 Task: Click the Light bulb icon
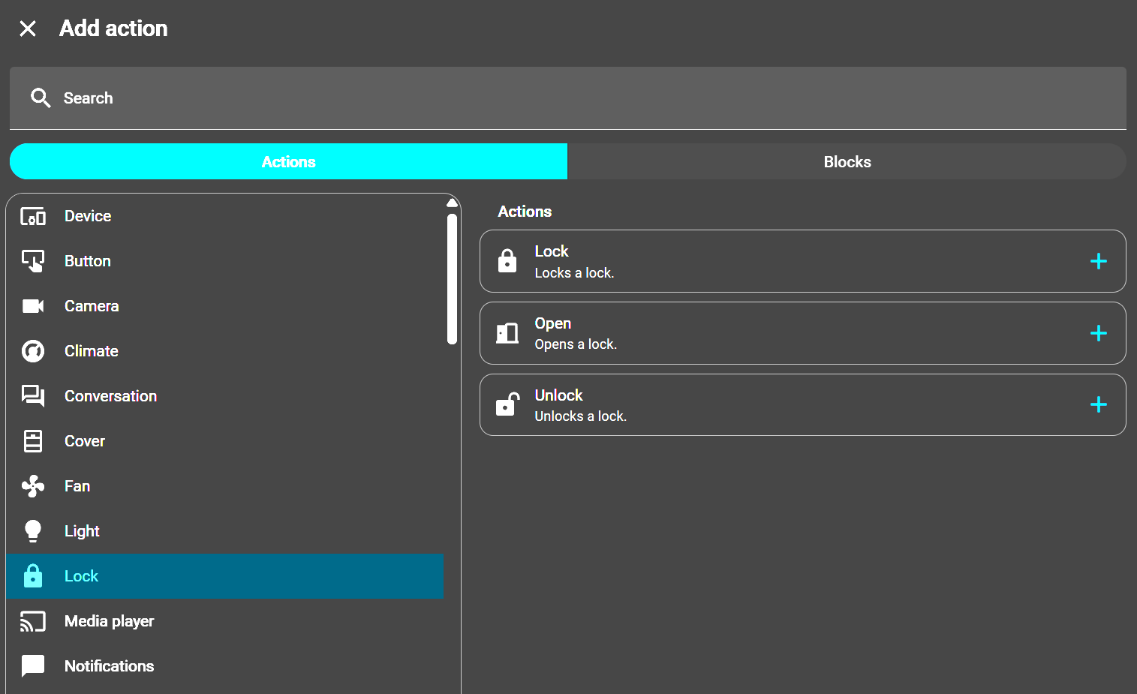(33, 531)
